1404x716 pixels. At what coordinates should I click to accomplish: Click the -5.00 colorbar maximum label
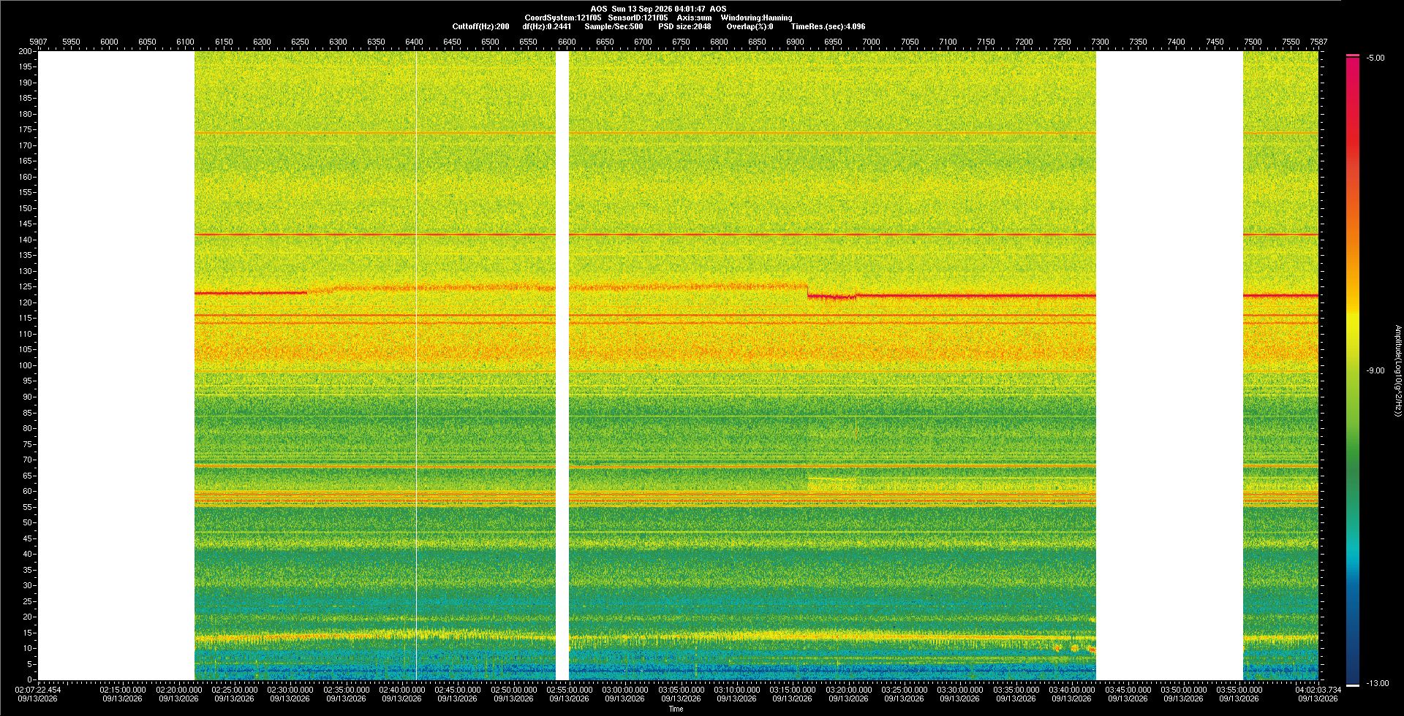coord(1375,58)
